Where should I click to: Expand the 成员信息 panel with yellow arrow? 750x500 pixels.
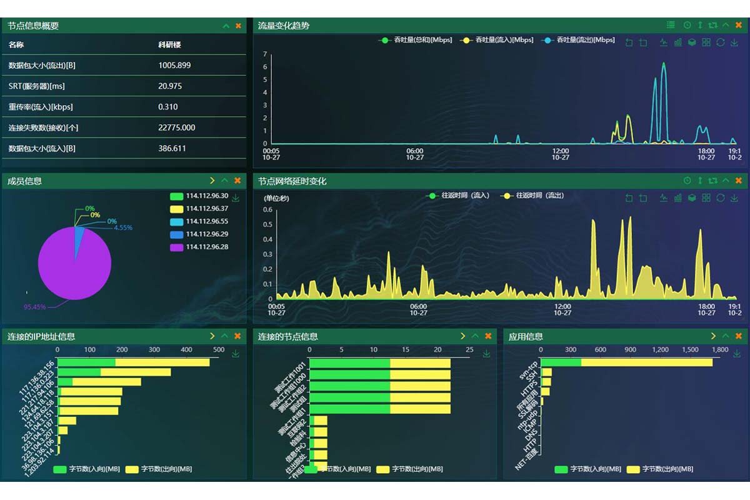pyautogui.click(x=212, y=181)
